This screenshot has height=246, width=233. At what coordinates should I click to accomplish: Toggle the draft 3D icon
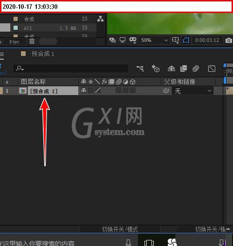(x=156, y=68)
